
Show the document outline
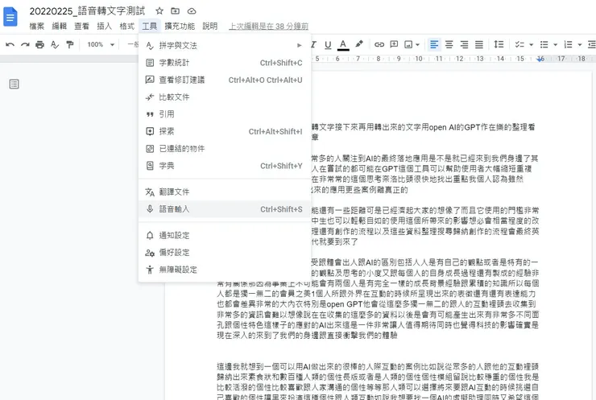click(14, 85)
